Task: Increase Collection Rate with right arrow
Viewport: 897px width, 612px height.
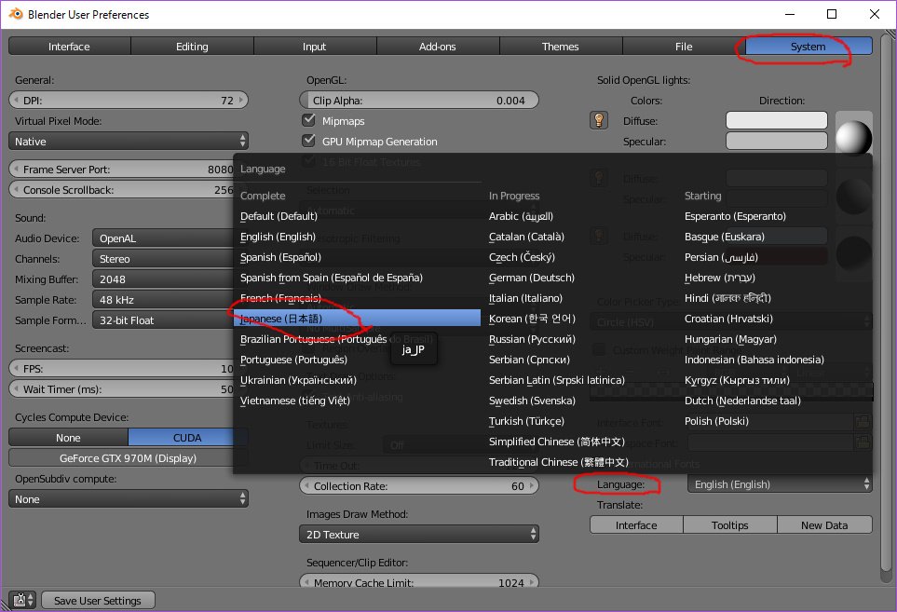Action: (x=532, y=486)
